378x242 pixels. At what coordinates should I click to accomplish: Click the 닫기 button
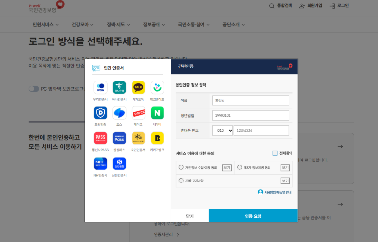[190, 216]
